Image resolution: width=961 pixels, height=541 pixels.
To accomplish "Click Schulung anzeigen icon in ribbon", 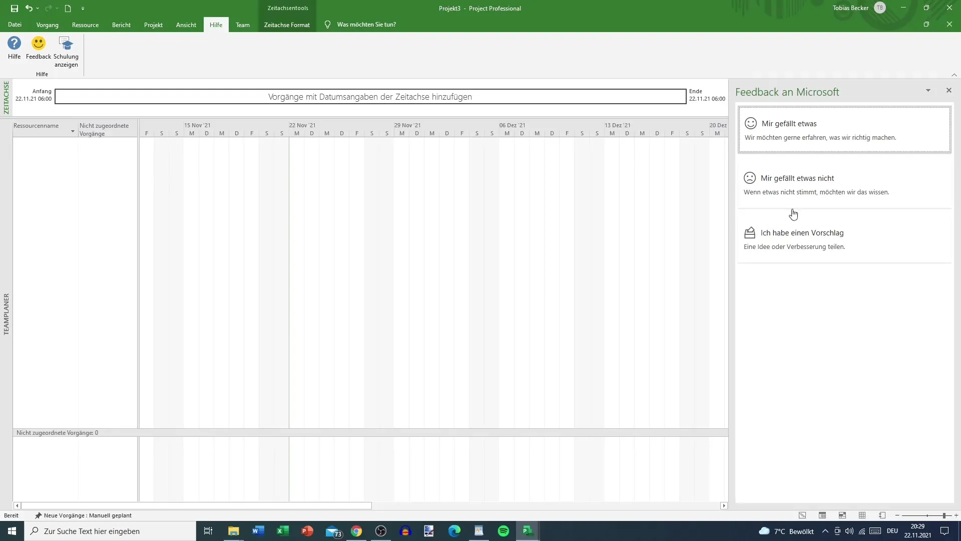I will [66, 44].
